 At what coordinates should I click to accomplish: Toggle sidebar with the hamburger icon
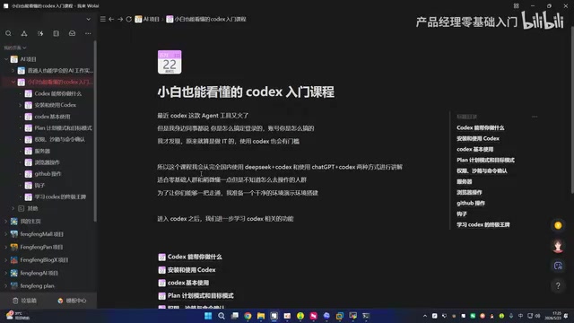(x=103, y=19)
